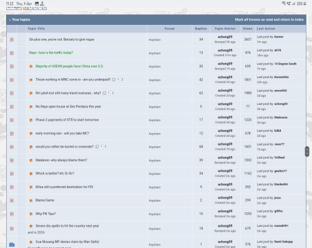312x248 pixels.
Task: Click multipage icon next to 'would you rather be buried' title
Action: tap(97, 147)
